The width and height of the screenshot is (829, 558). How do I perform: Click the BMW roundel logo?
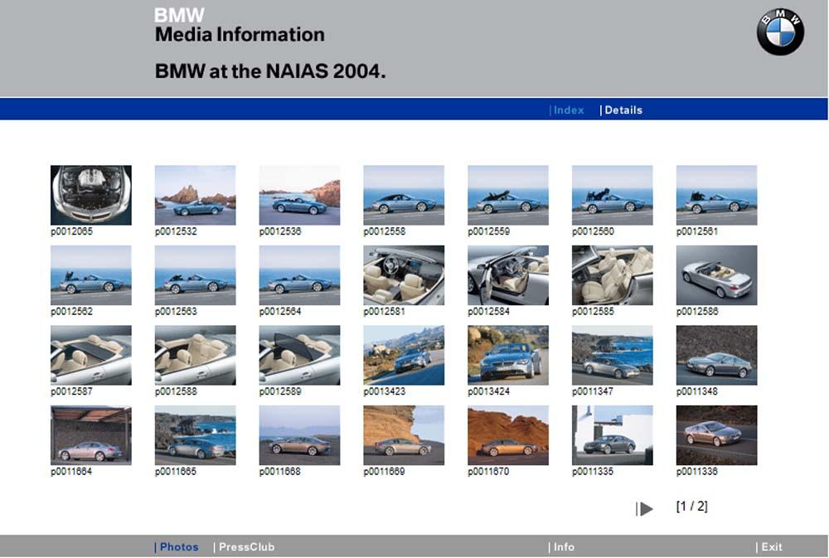coord(780,32)
